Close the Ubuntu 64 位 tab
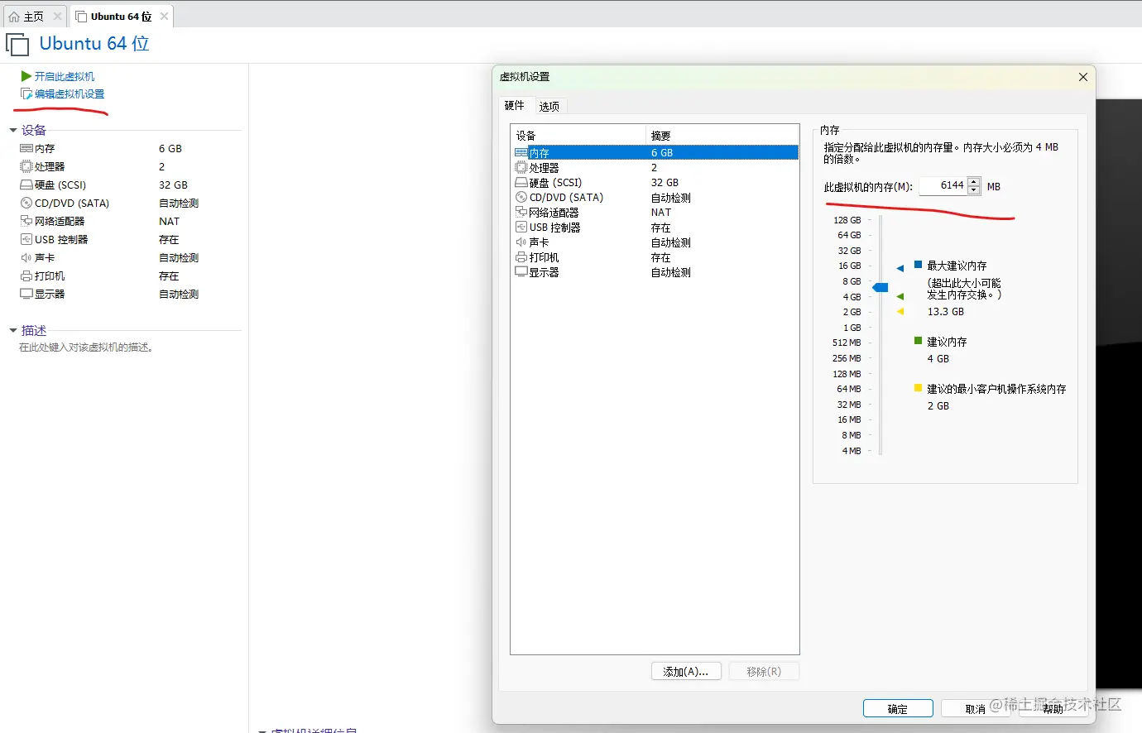This screenshot has height=733, width=1142. point(164,17)
